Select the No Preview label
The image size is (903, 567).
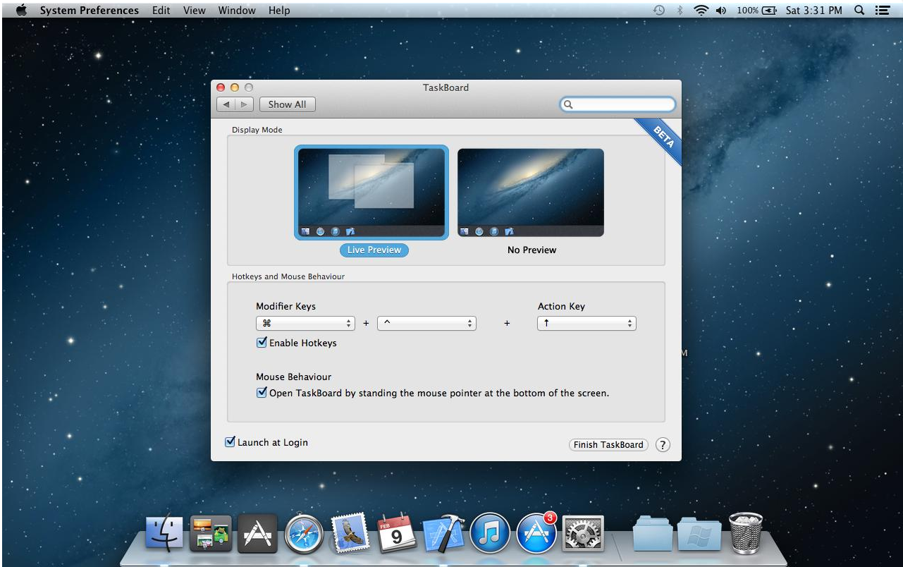coord(532,250)
